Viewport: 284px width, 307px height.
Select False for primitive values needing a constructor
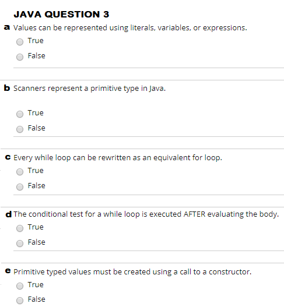point(20,301)
